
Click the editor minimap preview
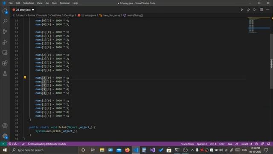(258, 25)
